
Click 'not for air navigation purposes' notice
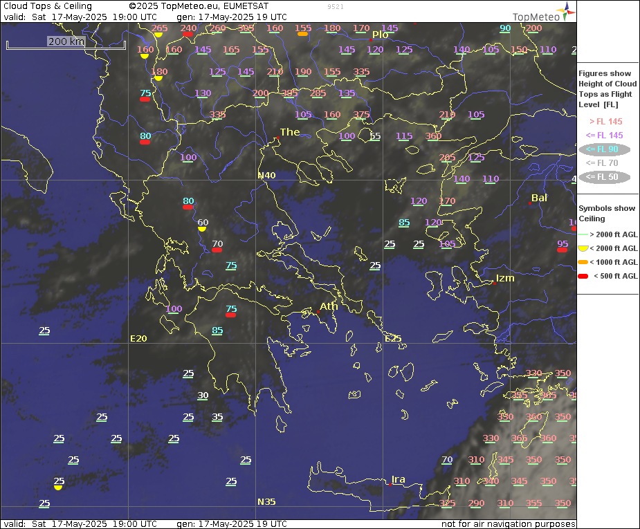(x=508, y=523)
